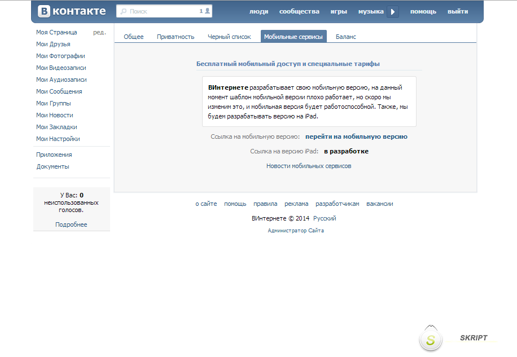Open разработчикам footer link
517x357 pixels.
(x=338, y=204)
